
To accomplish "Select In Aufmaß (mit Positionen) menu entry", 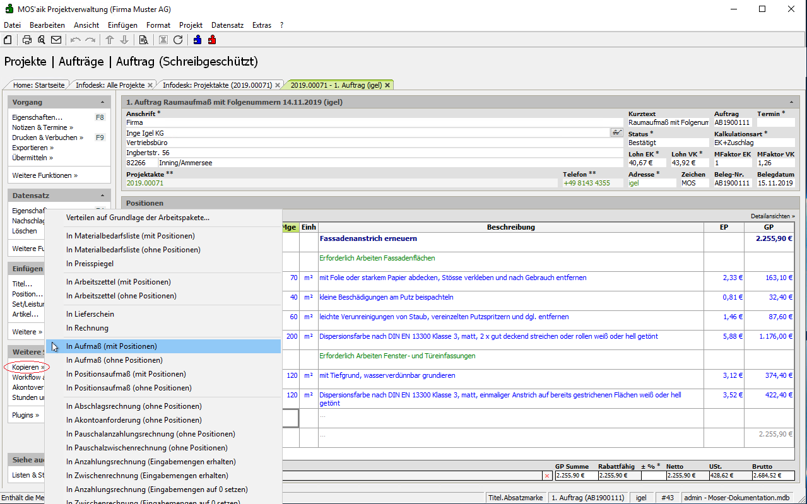I will (112, 346).
